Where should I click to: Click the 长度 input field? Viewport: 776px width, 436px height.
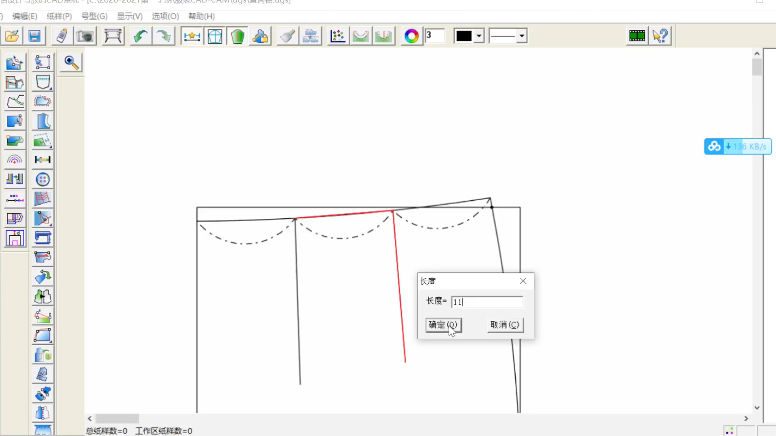tap(487, 302)
